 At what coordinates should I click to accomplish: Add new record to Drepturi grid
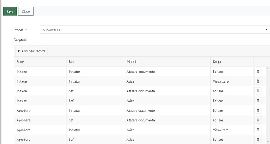[31, 51]
